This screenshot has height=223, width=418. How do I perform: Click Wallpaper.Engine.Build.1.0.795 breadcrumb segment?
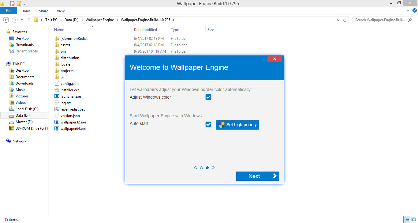pyautogui.click(x=145, y=20)
